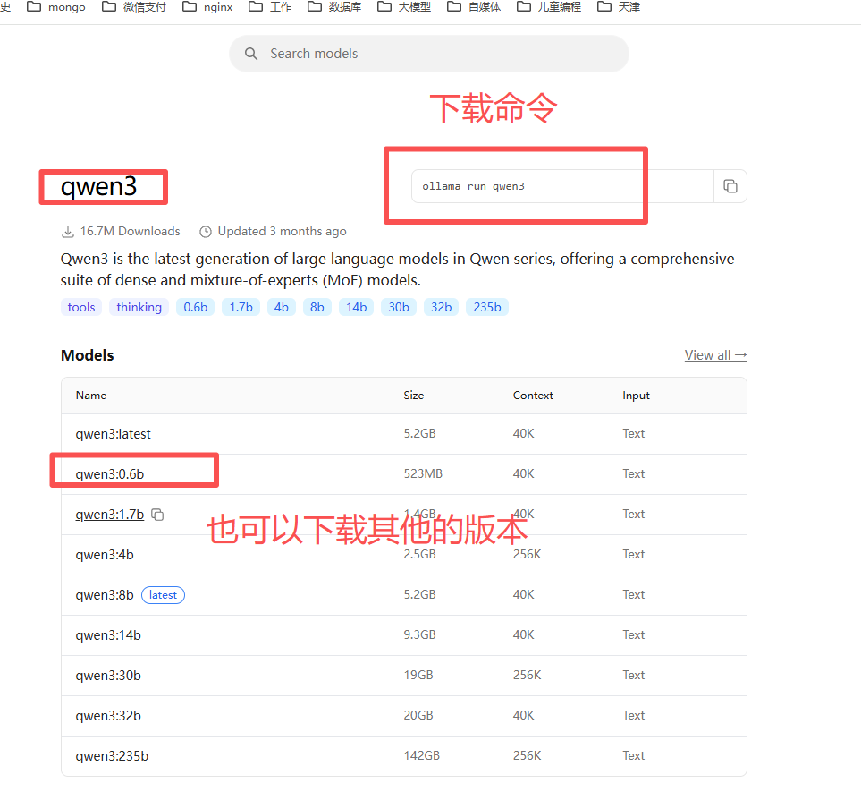The height and width of the screenshot is (792, 861).
Task: Open the 天津 bookmark folder
Action: pos(619,7)
